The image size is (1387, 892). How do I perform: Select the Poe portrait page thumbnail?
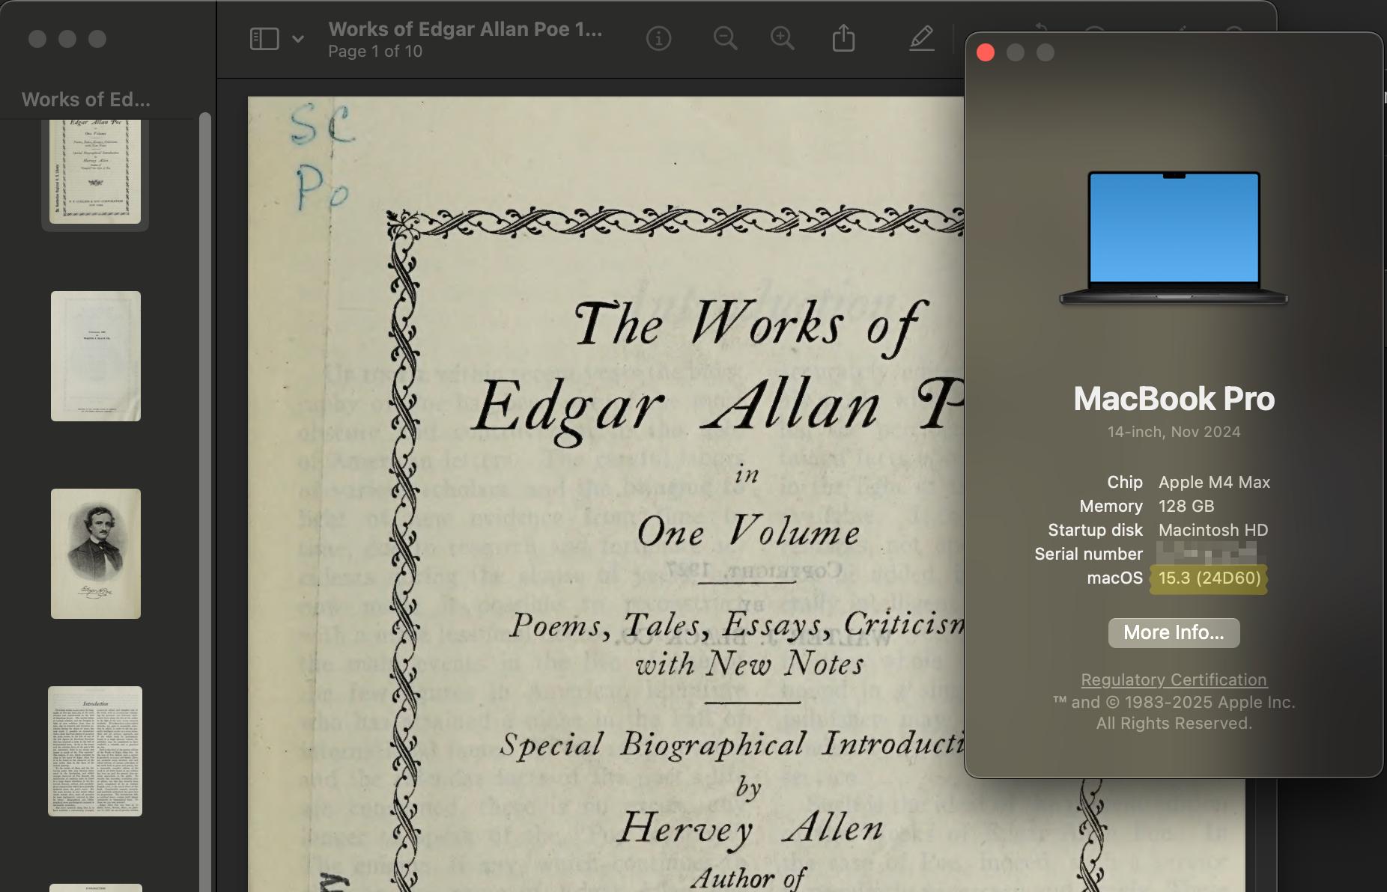click(96, 554)
